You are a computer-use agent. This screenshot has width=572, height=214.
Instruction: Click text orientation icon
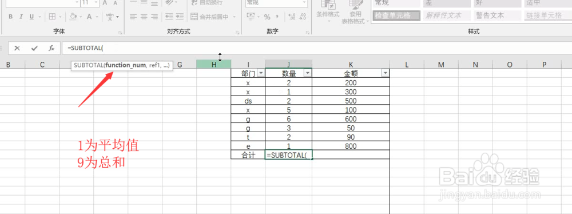point(170,2)
